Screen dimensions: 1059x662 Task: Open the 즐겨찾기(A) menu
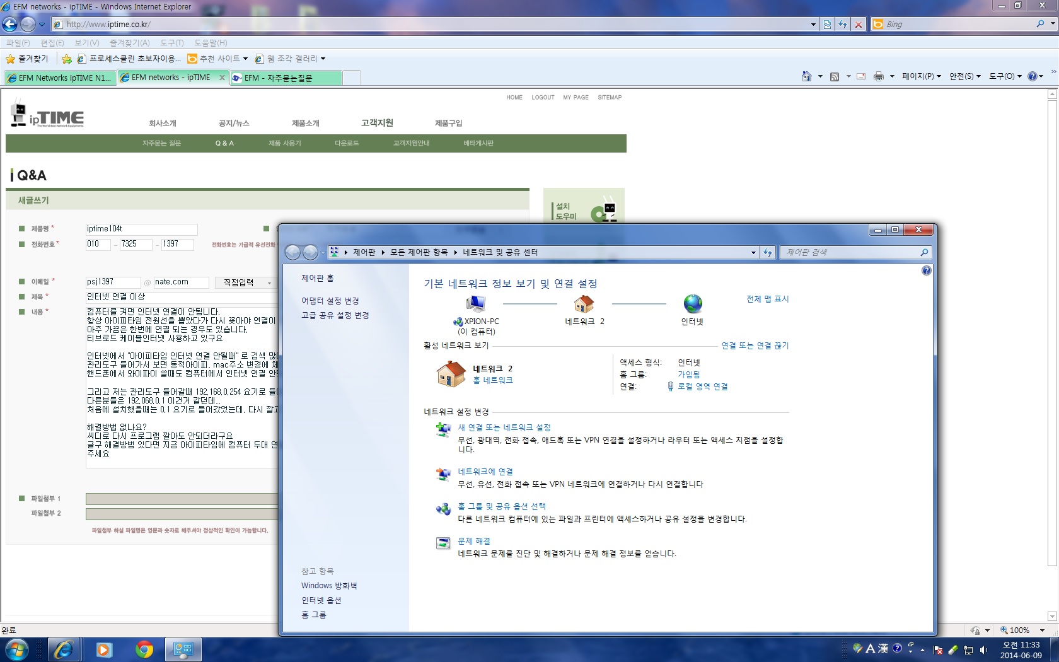(x=130, y=43)
